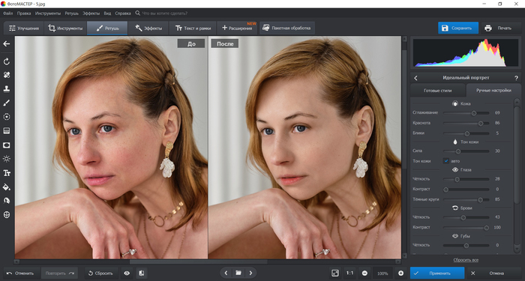The image size is (525, 281).
Task: Adjust the Тёмные круги slider
Action: click(466, 200)
